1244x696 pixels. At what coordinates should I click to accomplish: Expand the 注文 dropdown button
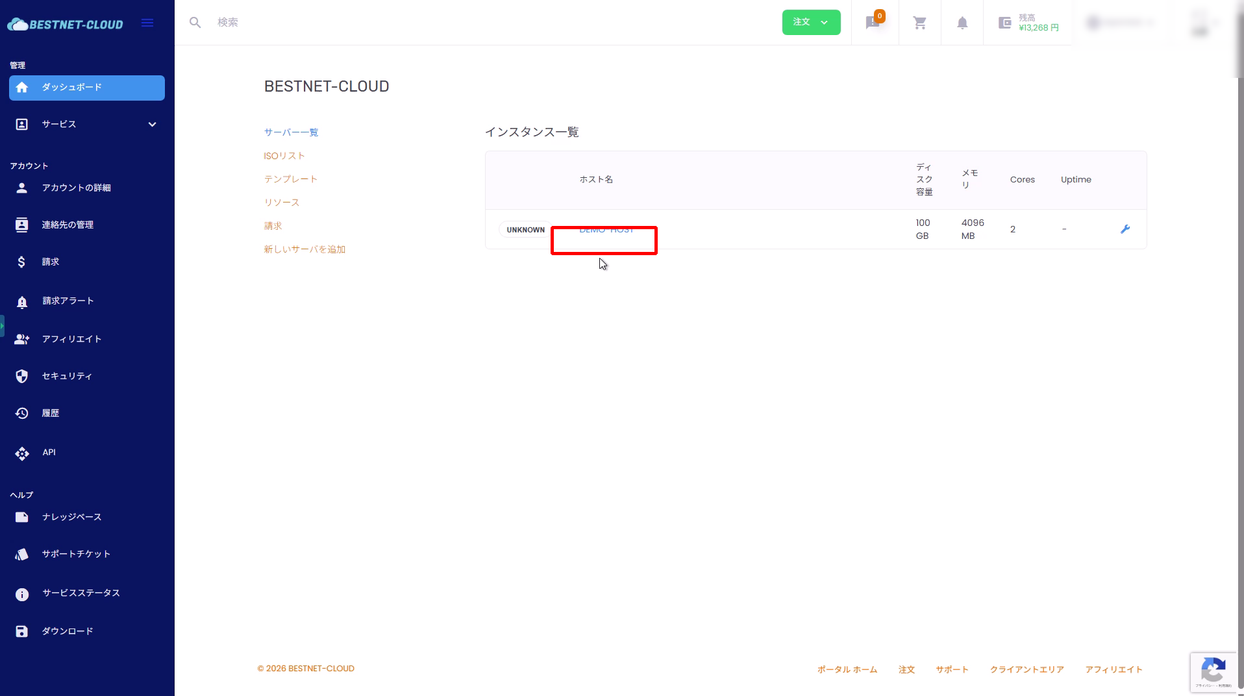tap(811, 23)
